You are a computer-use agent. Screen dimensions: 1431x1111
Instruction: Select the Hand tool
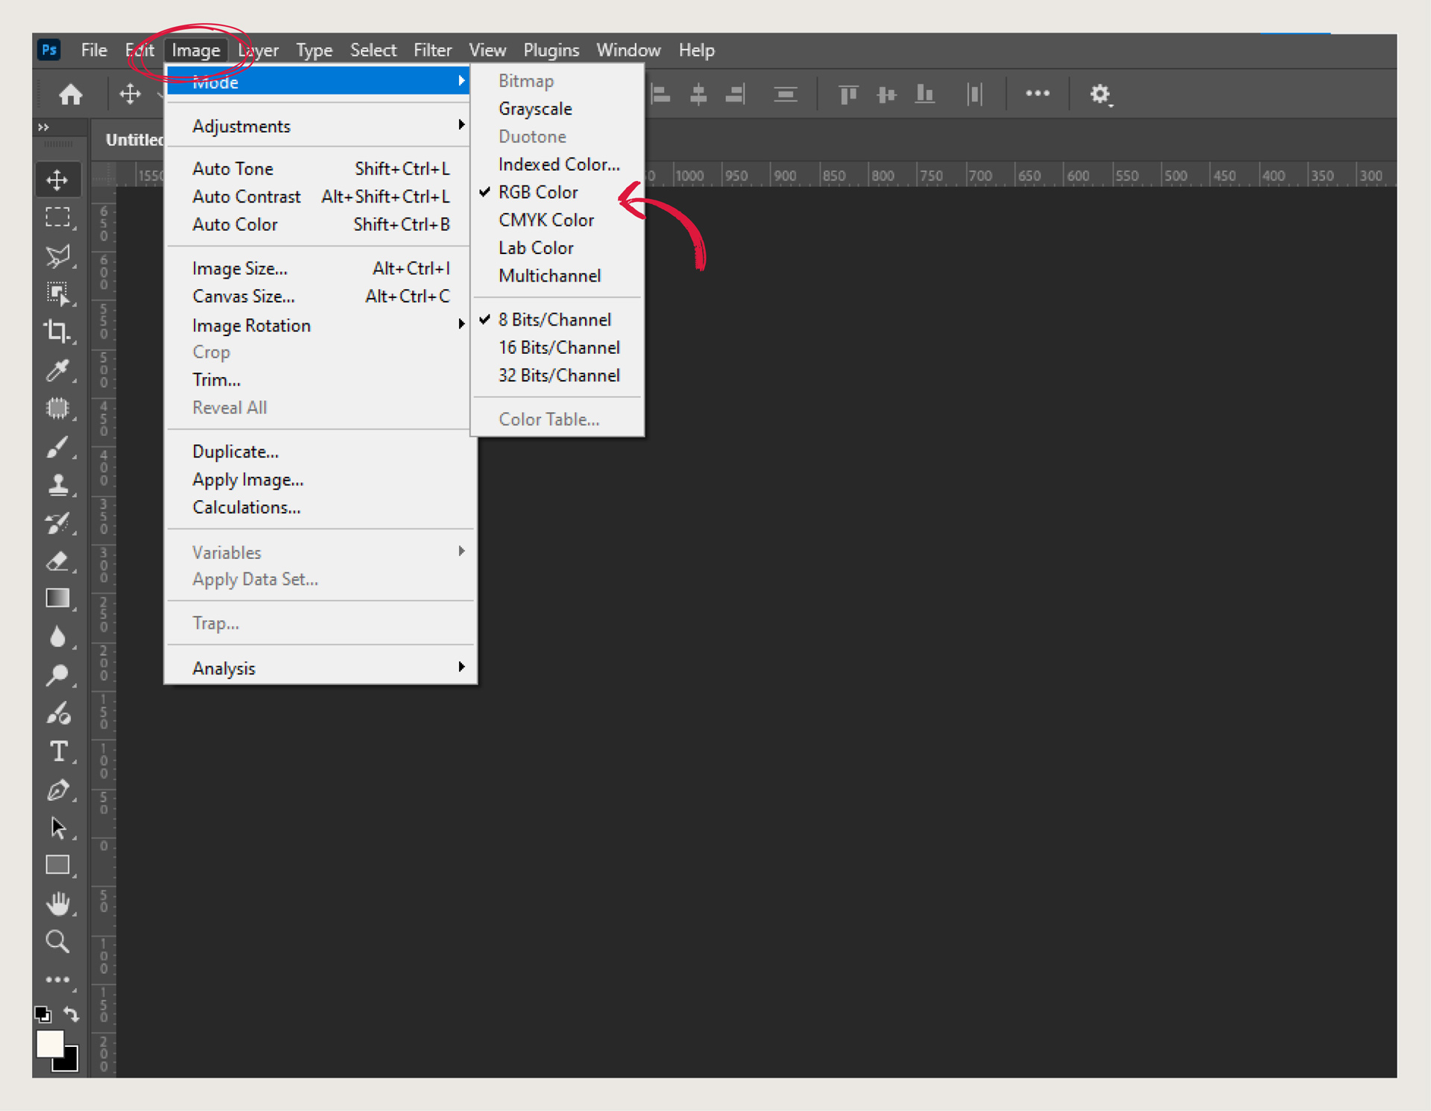pos(57,904)
